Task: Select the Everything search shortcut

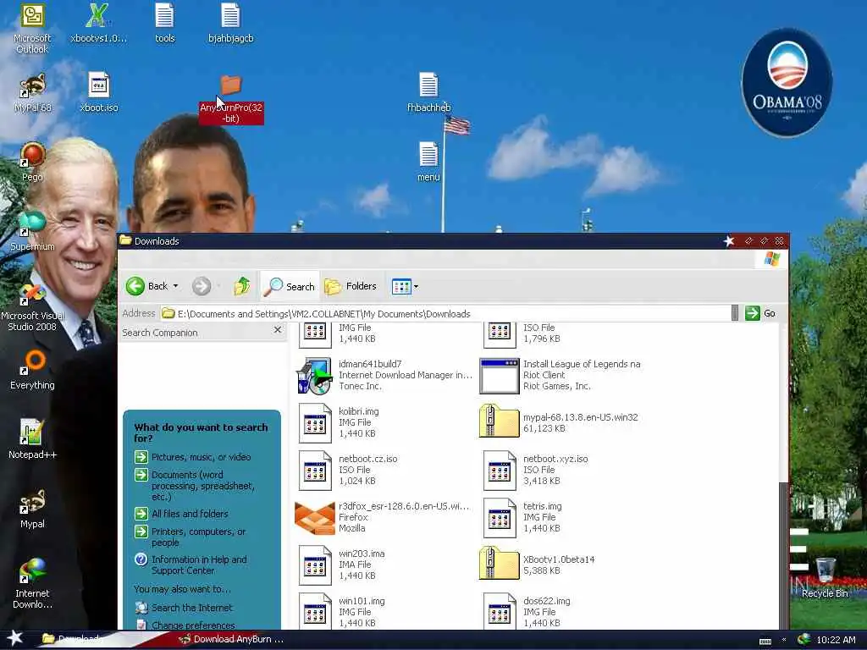Action: (x=32, y=370)
